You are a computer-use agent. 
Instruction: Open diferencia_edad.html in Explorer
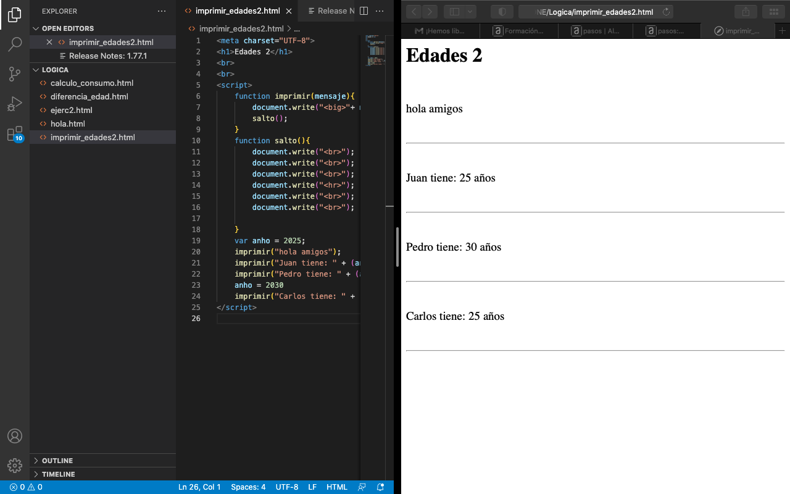pos(102,96)
